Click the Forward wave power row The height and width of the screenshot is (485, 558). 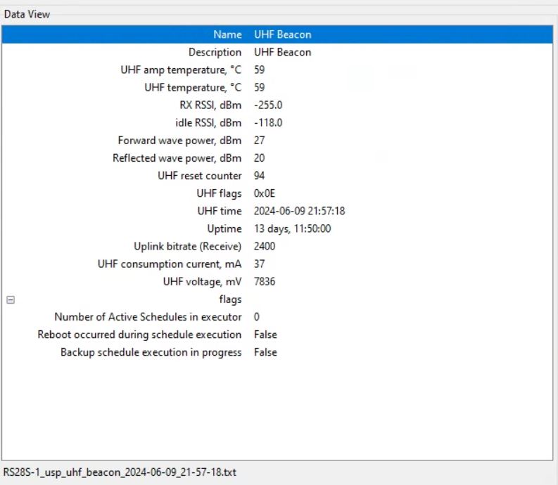point(179,140)
